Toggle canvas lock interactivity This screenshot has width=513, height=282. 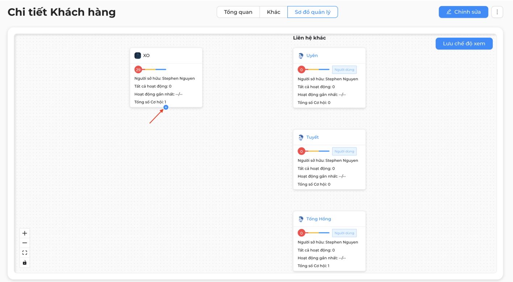pyautogui.click(x=25, y=262)
